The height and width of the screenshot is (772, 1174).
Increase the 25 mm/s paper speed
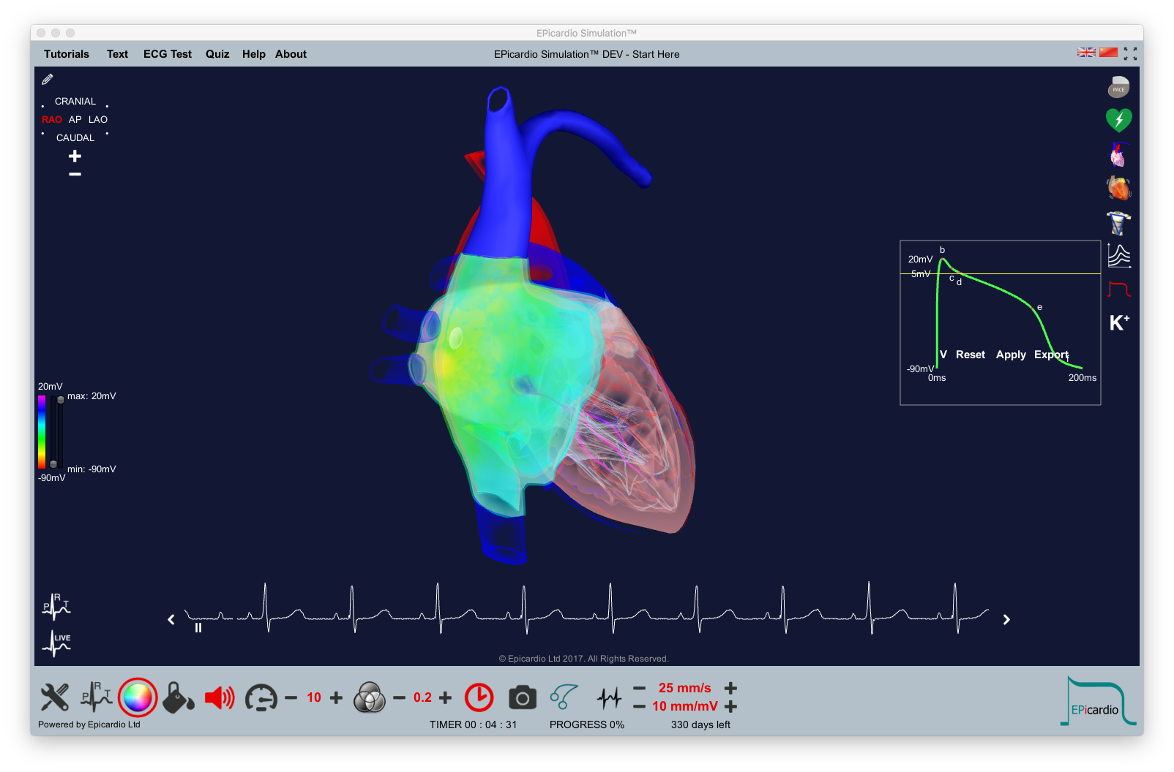click(x=730, y=688)
